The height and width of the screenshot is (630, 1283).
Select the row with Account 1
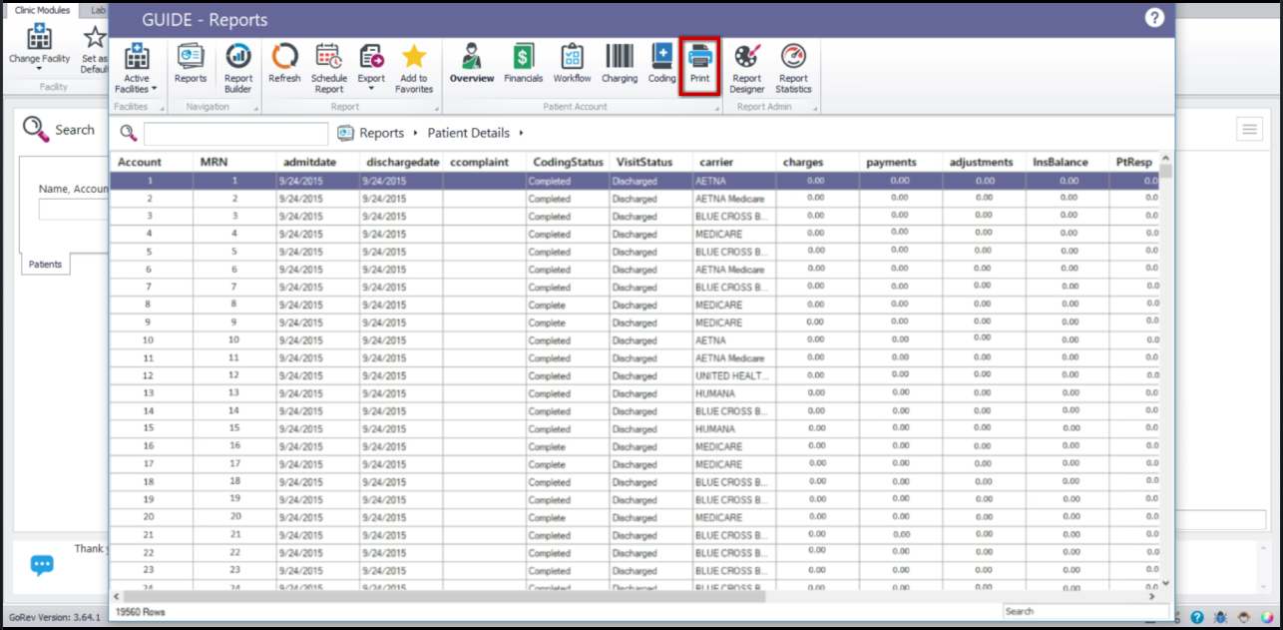[635, 181]
